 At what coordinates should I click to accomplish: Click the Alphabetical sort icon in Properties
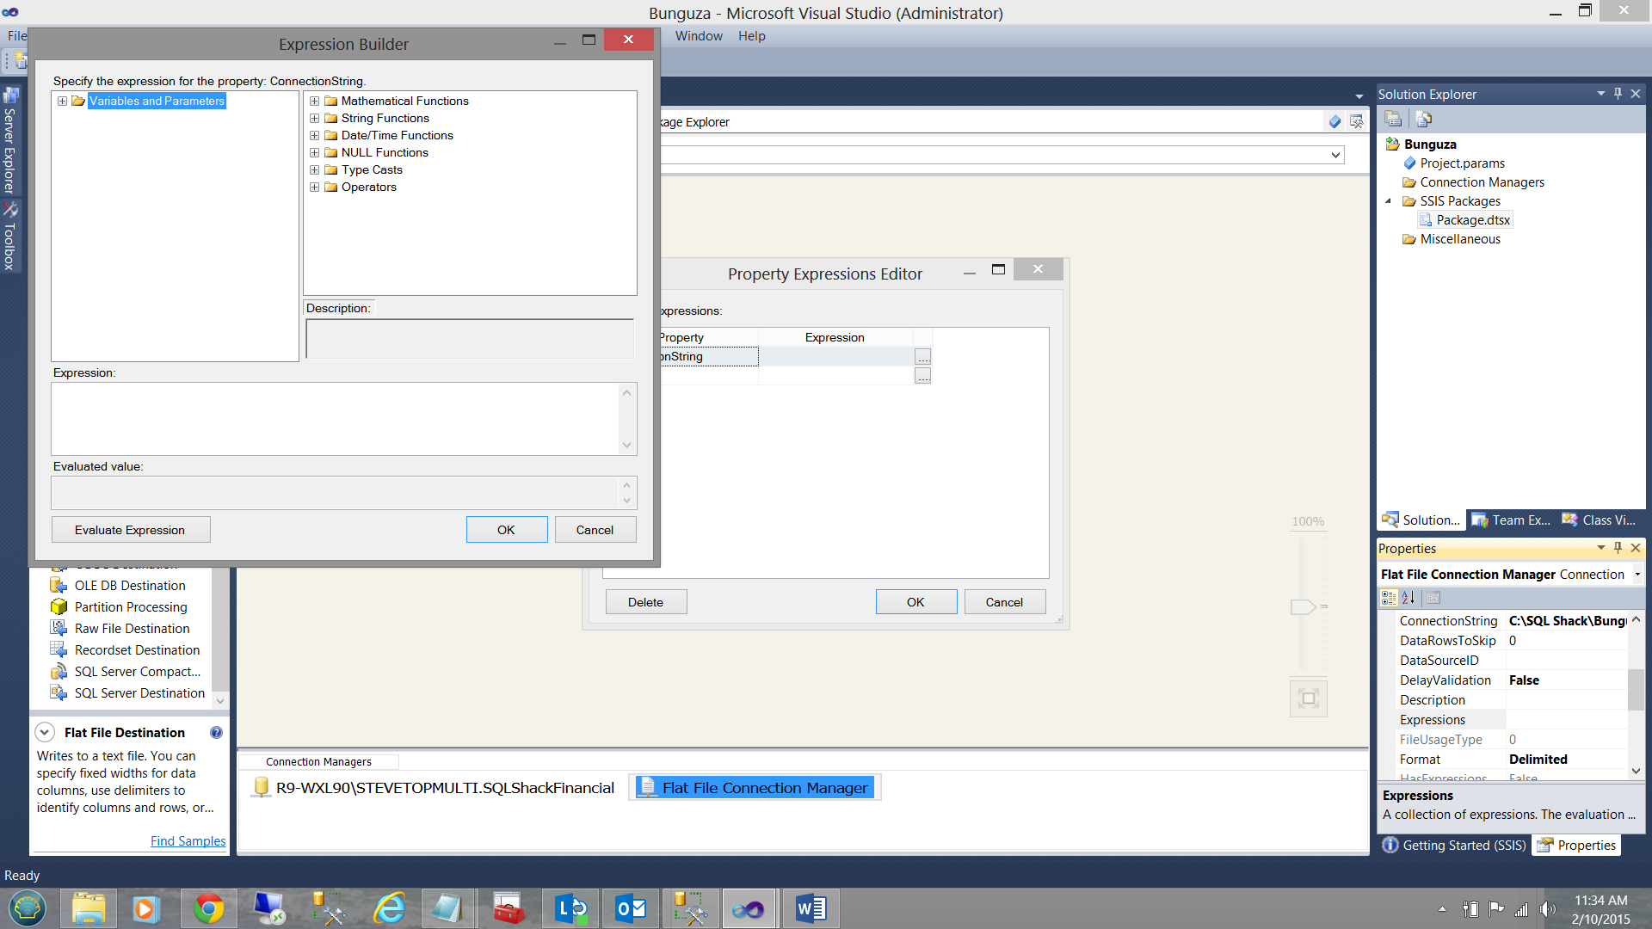[1409, 598]
